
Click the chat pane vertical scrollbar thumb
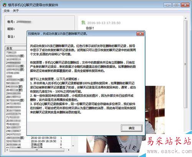coord(185,64)
